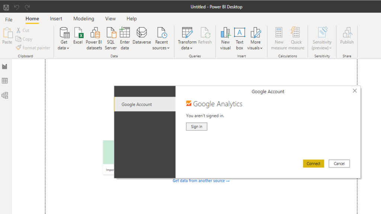Close the Google Account dialog
This screenshot has height=214, width=381.
[x=355, y=91]
